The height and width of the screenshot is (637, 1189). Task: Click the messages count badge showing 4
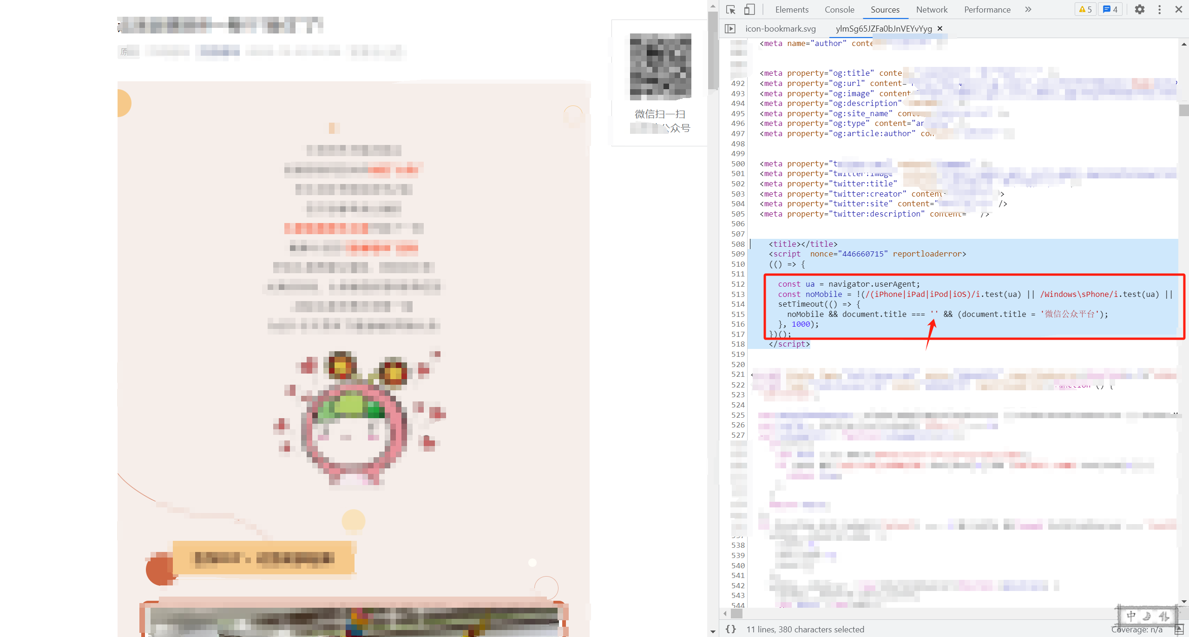1110,9
